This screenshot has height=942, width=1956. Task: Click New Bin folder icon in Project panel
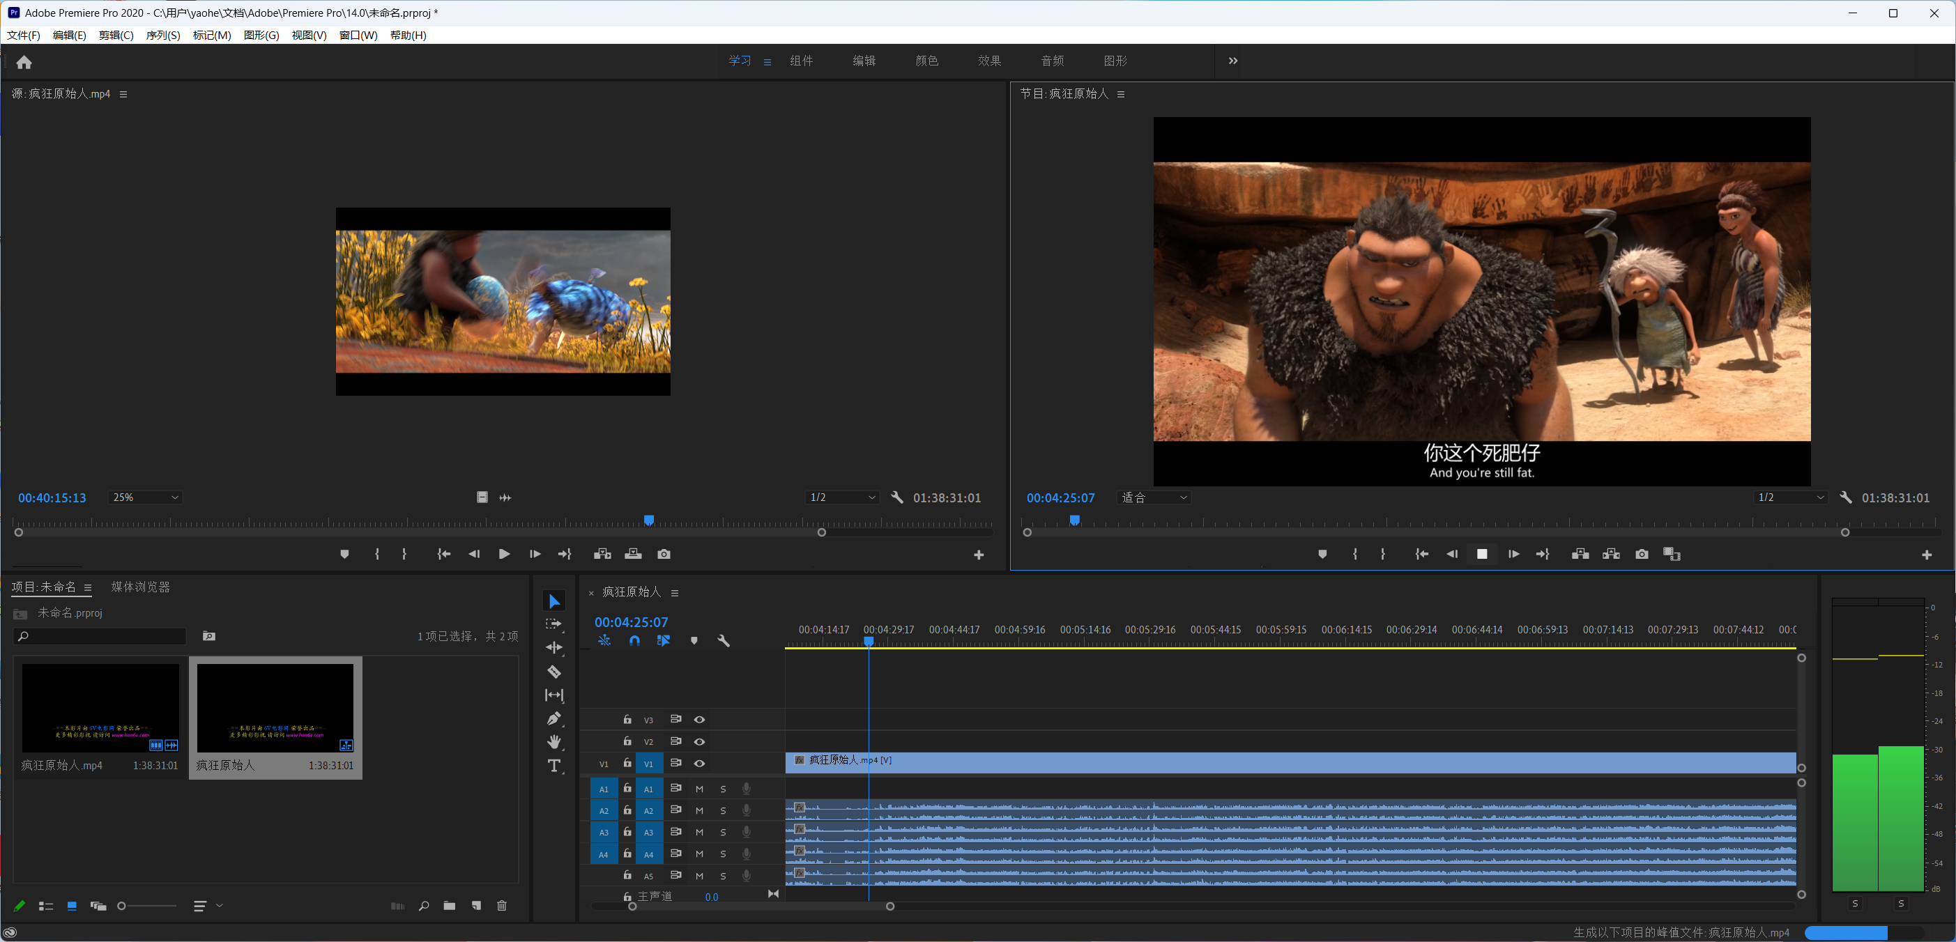450,906
